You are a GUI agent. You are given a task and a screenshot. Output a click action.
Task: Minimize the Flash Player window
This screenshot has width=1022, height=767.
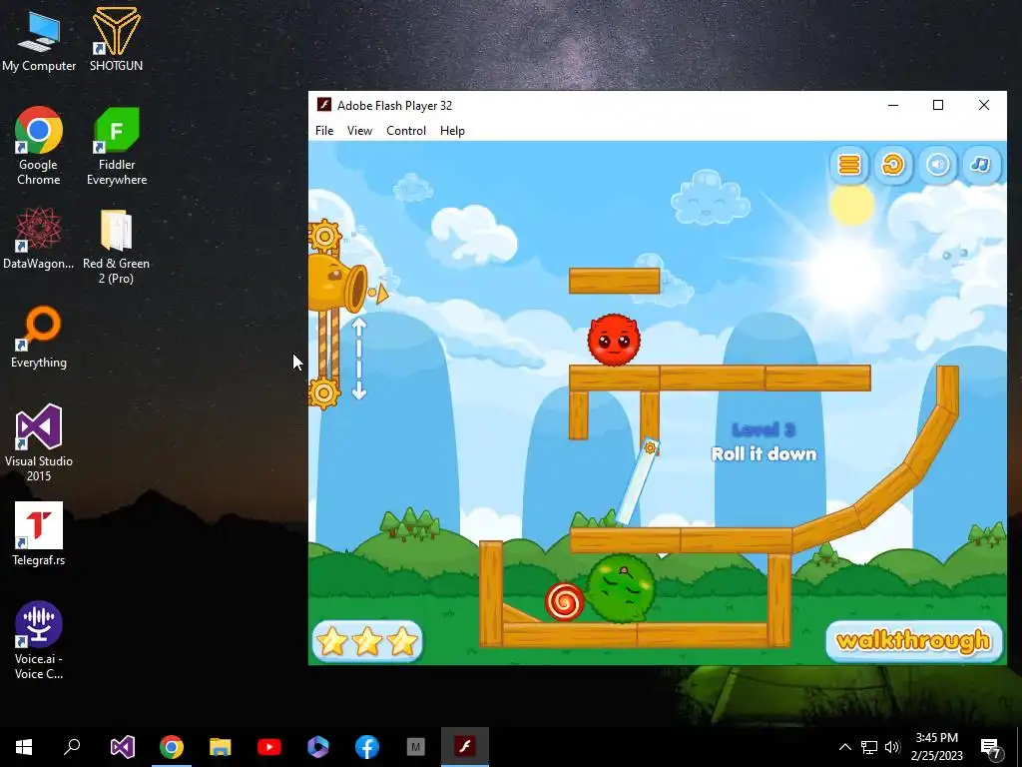pos(893,105)
